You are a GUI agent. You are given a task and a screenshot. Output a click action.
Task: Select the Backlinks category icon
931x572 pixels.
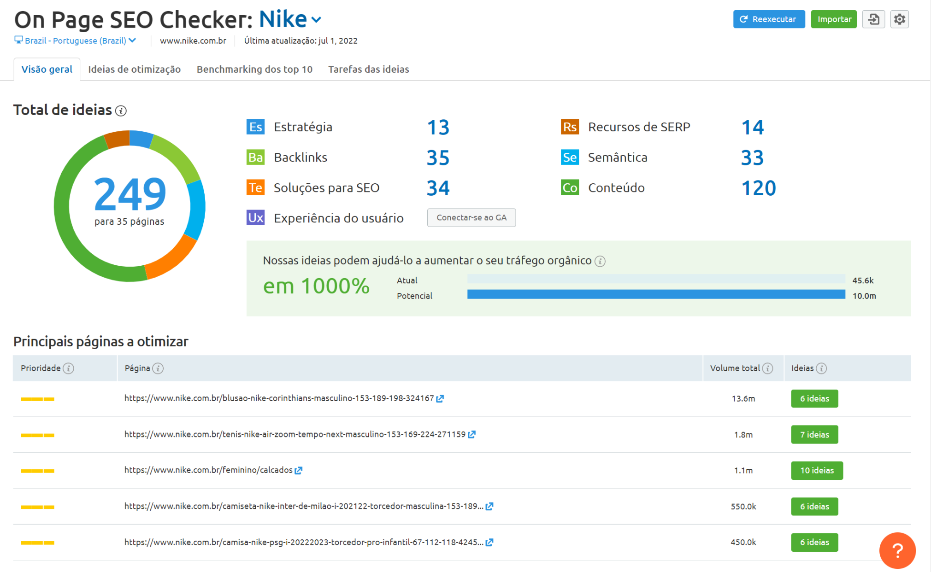255,157
